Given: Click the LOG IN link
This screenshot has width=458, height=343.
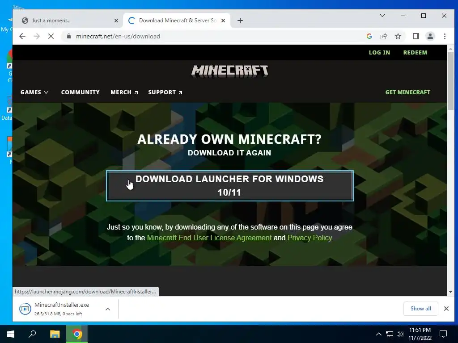Looking at the screenshot, I should point(379,53).
